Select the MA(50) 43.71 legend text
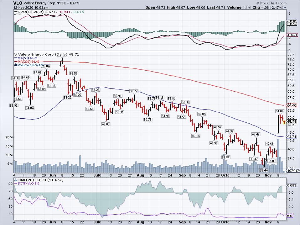The width and height of the screenshot is (300, 225). tap(27, 58)
